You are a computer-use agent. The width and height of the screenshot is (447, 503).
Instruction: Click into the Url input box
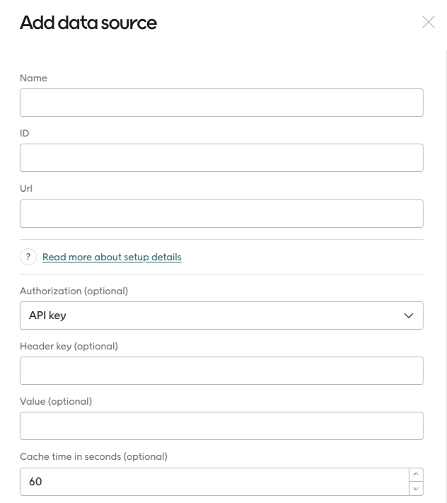coord(221,213)
